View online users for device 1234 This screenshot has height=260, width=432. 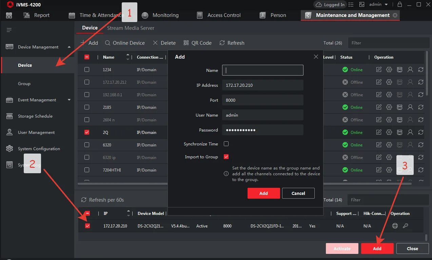(410, 69)
